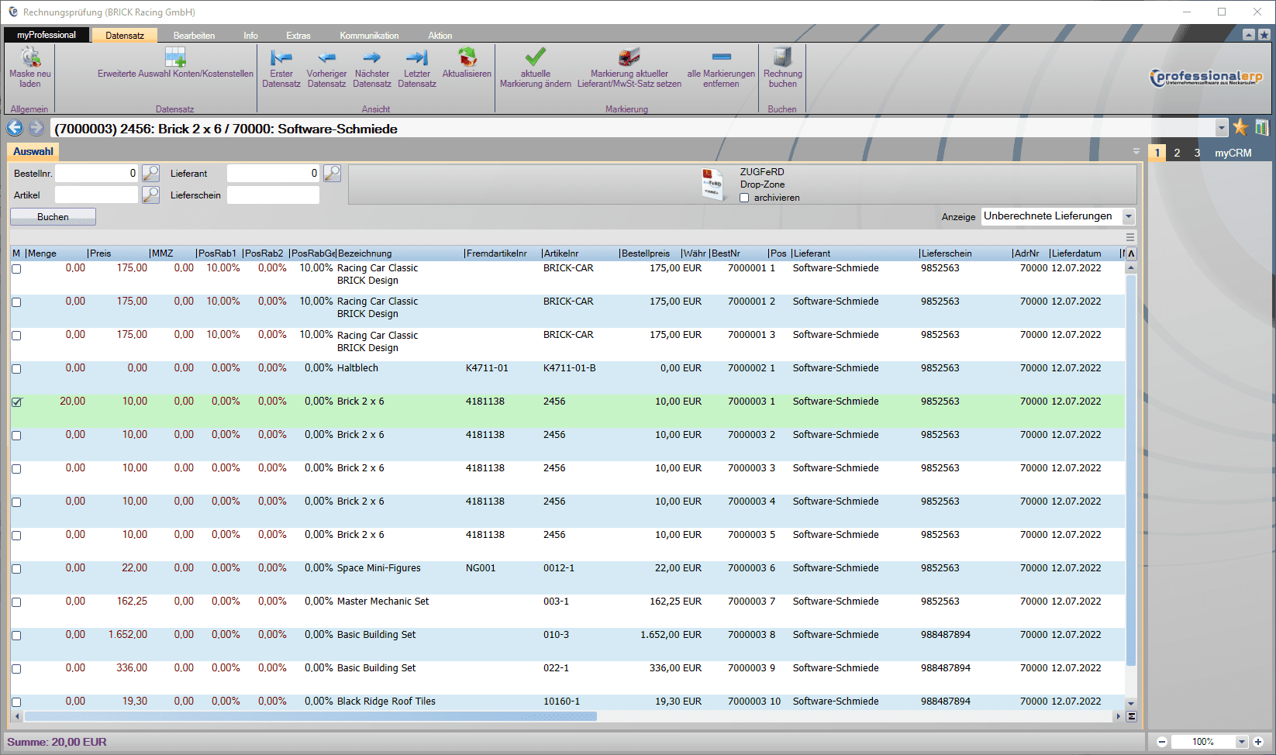Click professionalerp logo
This screenshot has width=1276, height=755.
[1206, 78]
